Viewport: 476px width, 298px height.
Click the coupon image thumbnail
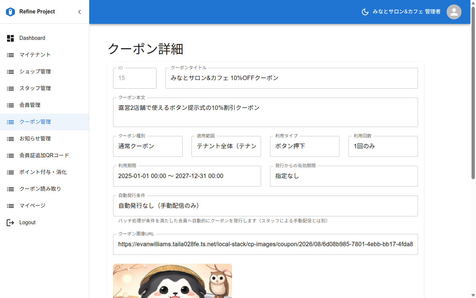pos(173,281)
